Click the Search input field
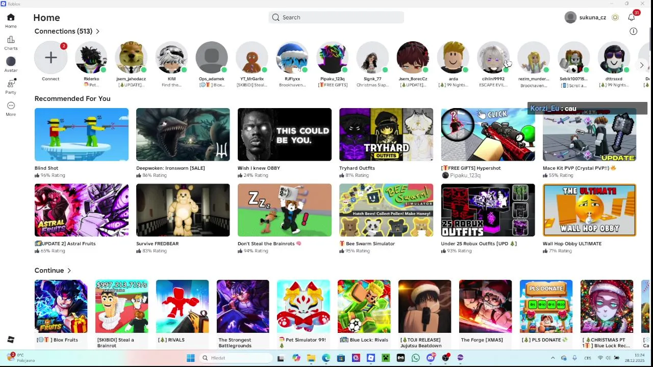 tap(336, 17)
